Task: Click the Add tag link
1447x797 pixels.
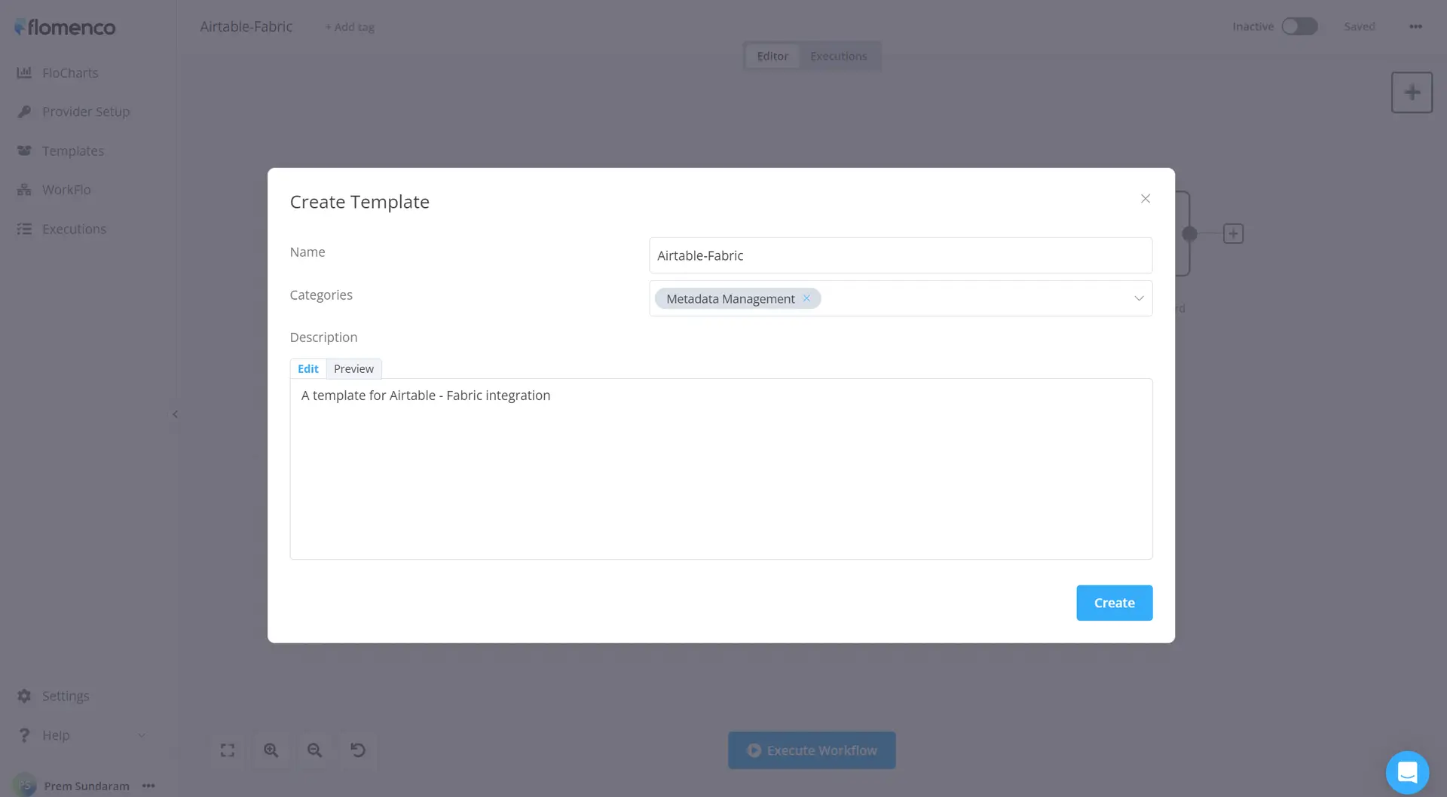Action: tap(350, 27)
